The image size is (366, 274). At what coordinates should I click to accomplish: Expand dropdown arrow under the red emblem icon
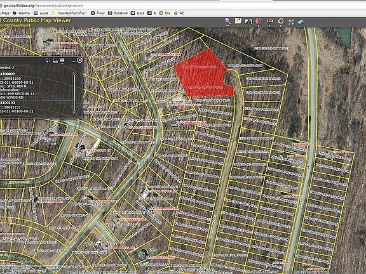(281, 25)
